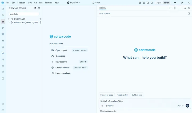This screenshot has height=113, width=192.
Task: Pin the SNOWFLAKE database
Action: (x=40, y=19)
